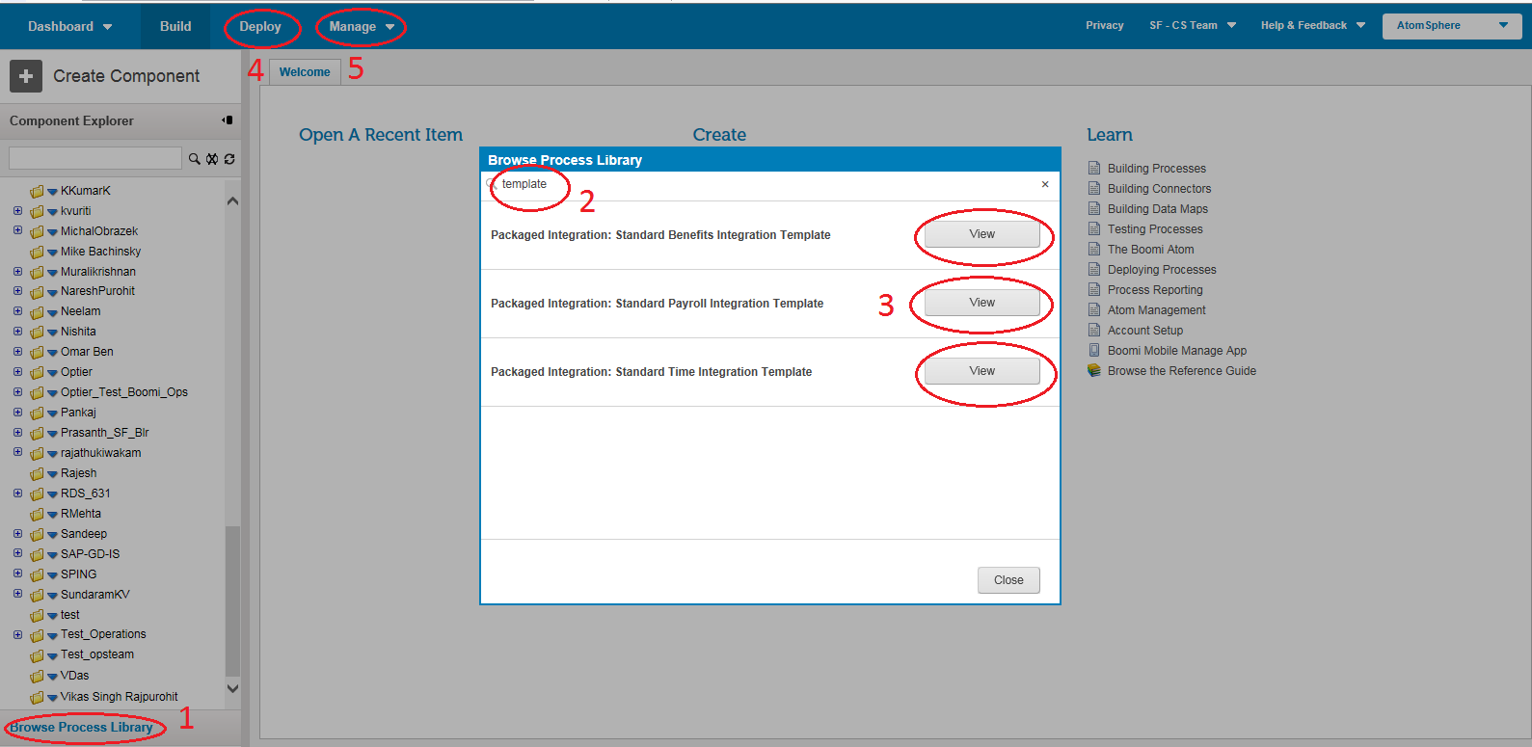Open the blue dropdown arrow next to Pankaj
Viewport: 1532px width, 747px height.
[52, 414]
